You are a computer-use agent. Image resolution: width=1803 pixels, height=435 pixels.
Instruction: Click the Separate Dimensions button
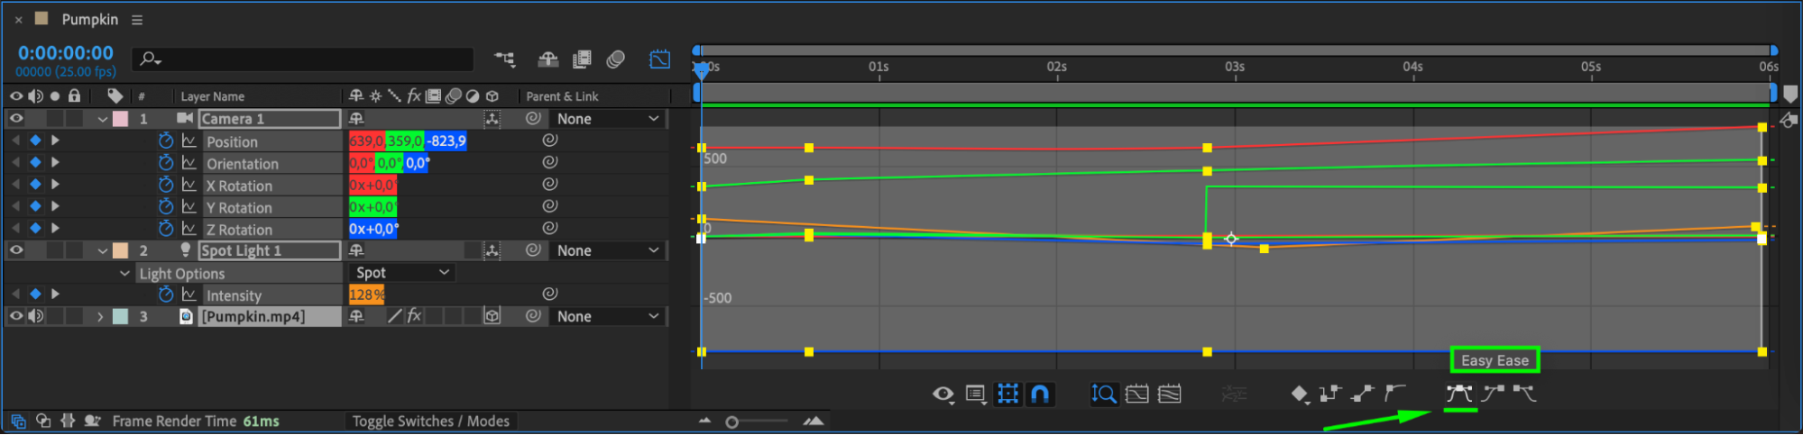click(1234, 394)
